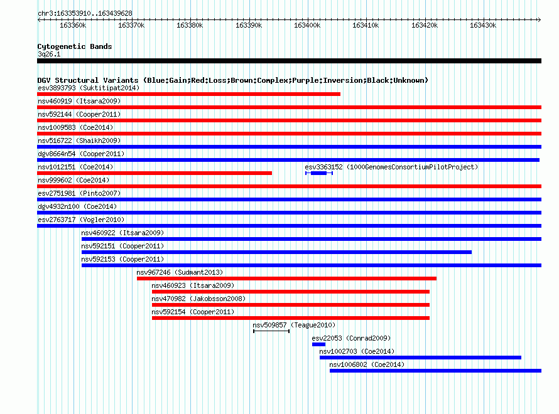Open esv2751981 (Pinto2007) variant label

click(x=79, y=193)
